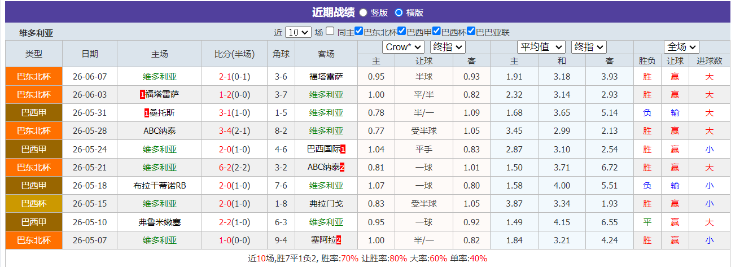Open the 全场 dropdown
This screenshot has width=731, height=267.
tap(681, 47)
